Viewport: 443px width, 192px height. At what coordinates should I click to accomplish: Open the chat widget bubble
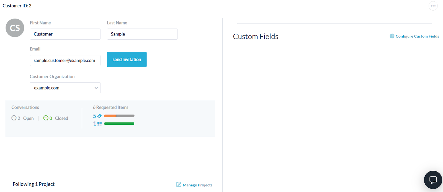433,180
